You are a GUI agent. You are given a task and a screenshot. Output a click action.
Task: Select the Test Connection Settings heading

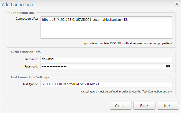tap(30, 77)
